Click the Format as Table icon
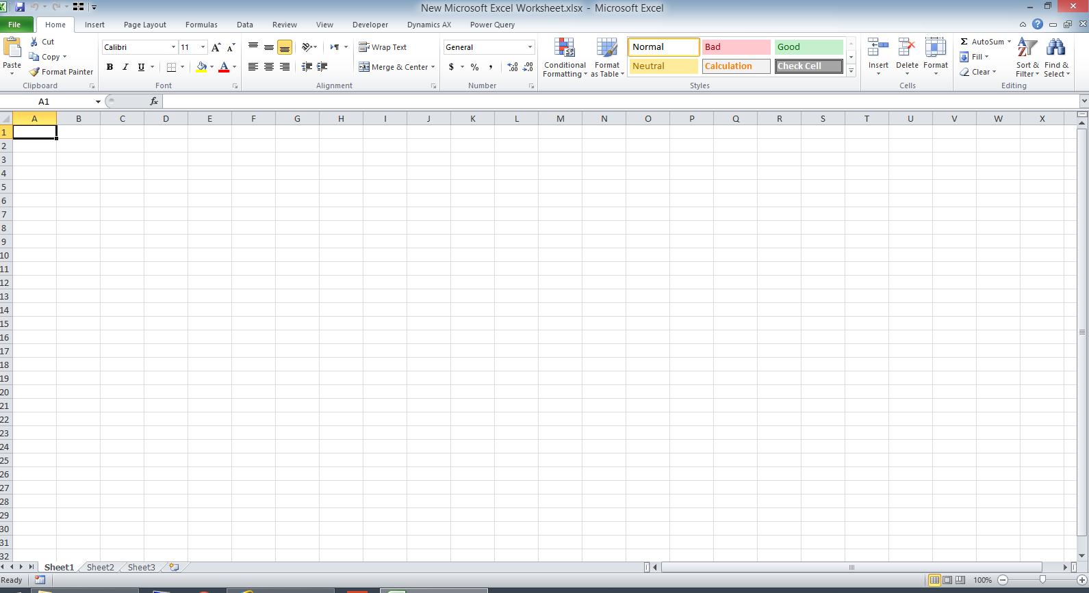 [607, 48]
